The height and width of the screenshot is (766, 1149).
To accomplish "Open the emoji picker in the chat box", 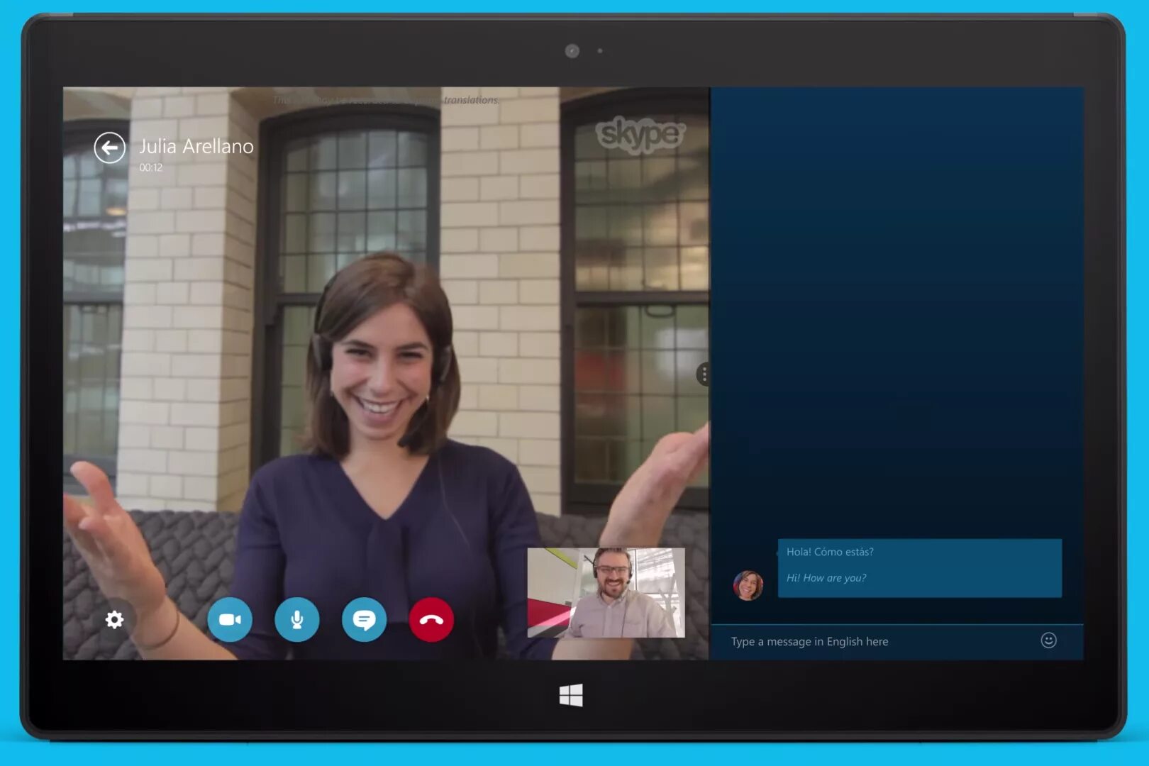I will pyautogui.click(x=1048, y=641).
